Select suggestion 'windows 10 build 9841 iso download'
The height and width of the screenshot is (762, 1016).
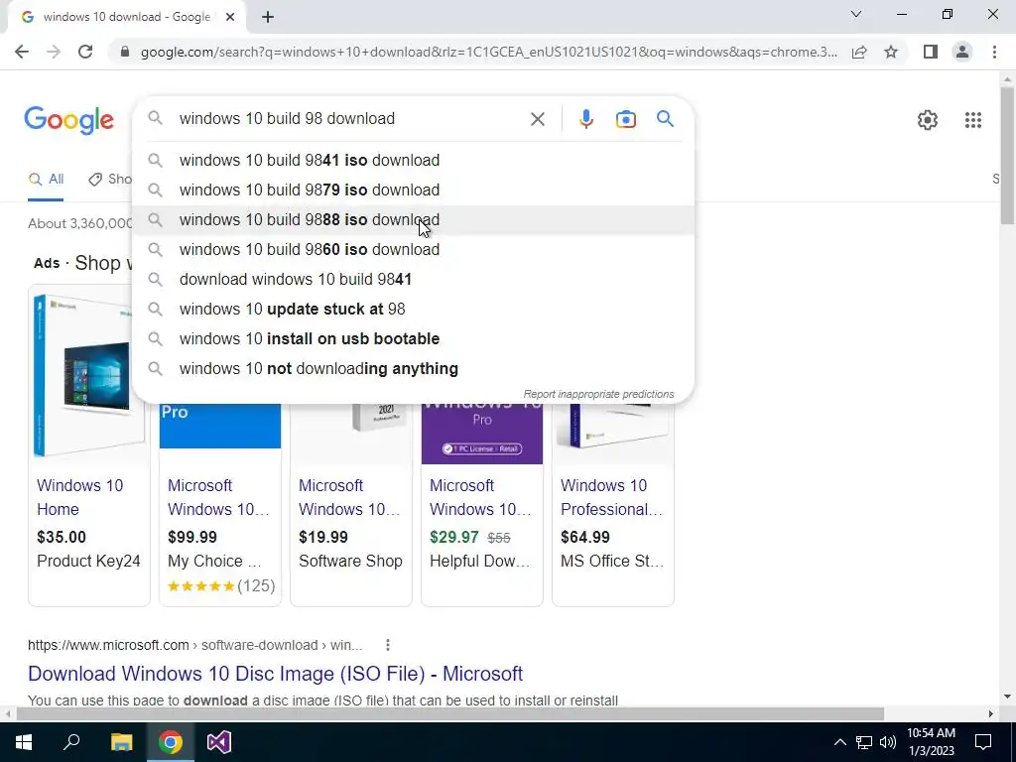point(413,160)
